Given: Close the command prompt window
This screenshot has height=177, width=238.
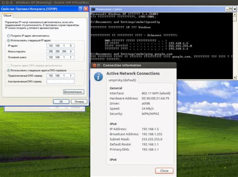Looking at the screenshot, I should (235, 9).
